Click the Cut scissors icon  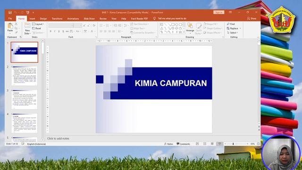[16, 24]
